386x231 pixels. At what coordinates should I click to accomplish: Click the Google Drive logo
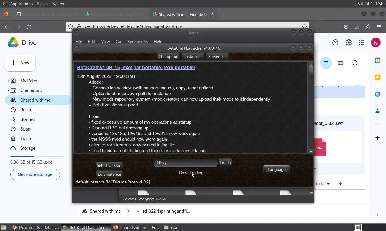pos(13,43)
